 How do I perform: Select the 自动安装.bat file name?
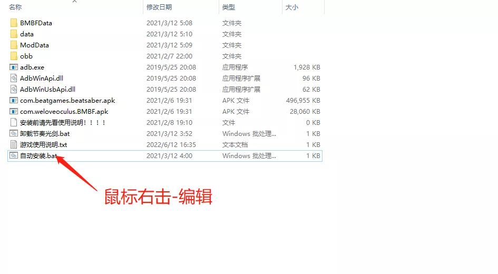[38, 155]
